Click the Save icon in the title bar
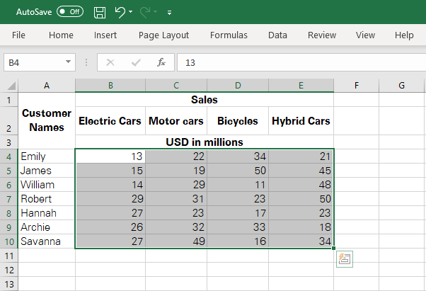 point(100,12)
